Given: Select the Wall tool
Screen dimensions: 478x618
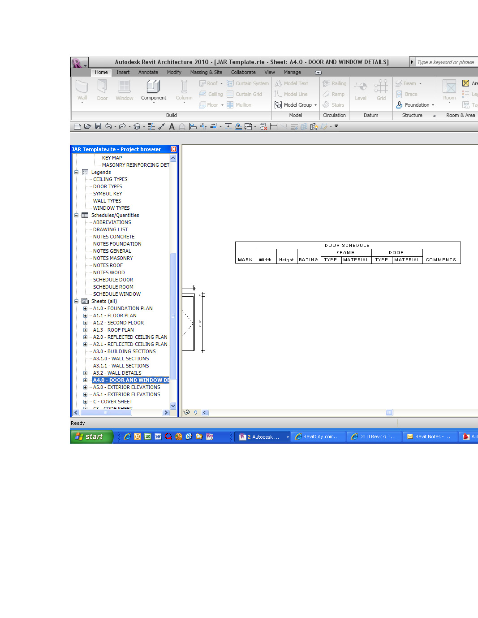Looking at the screenshot, I should coord(82,91).
